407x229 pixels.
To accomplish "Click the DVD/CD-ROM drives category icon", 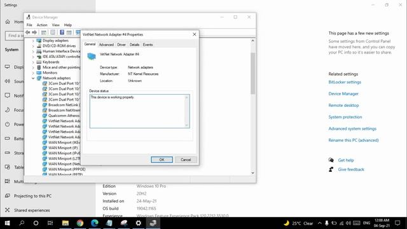I will [39, 46].
